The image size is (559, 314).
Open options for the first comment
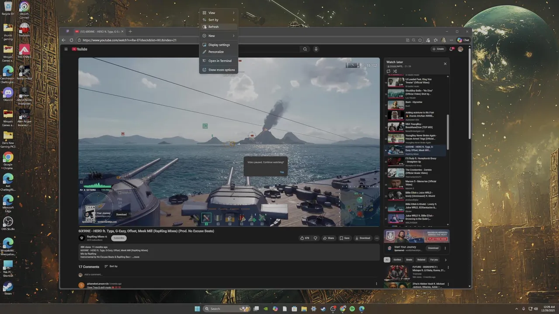coord(376,284)
